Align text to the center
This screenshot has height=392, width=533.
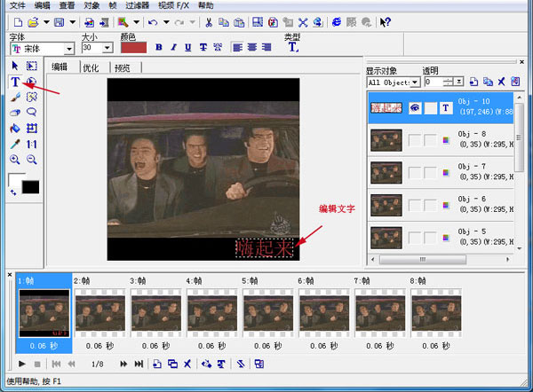point(252,48)
